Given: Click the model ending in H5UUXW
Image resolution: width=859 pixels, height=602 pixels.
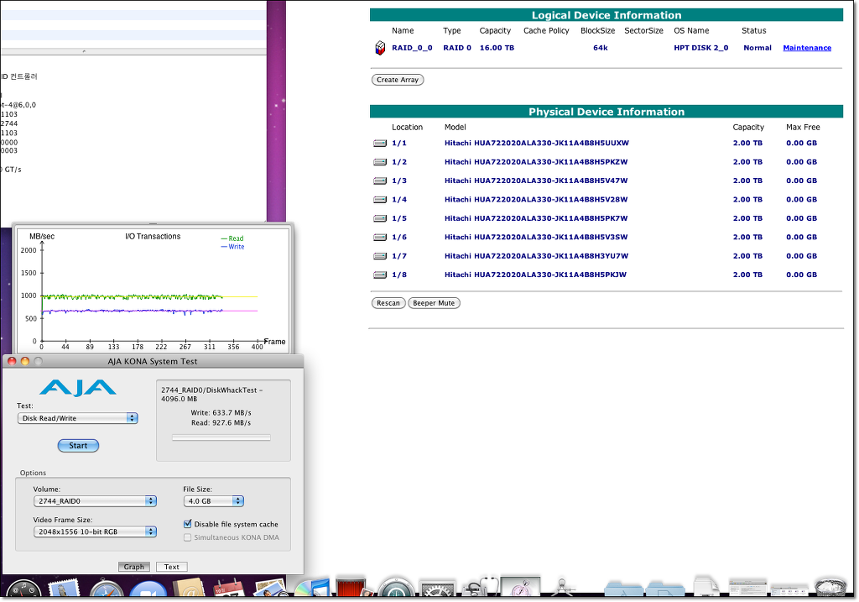Looking at the screenshot, I should 537,144.
